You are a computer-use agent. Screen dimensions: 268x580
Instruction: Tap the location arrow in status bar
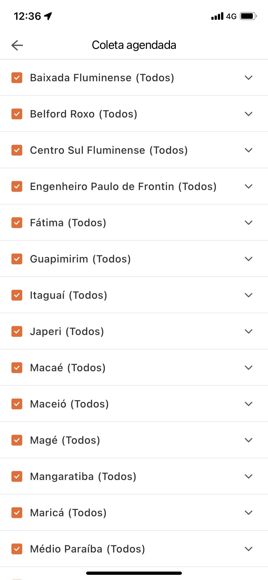coord(48,16)
